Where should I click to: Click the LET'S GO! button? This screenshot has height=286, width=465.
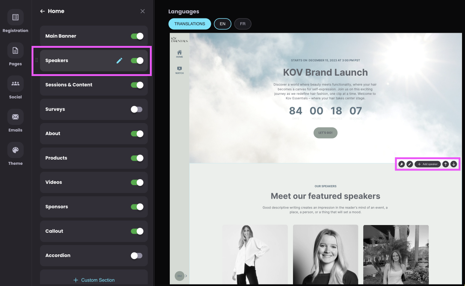click(x=326, y=133)
